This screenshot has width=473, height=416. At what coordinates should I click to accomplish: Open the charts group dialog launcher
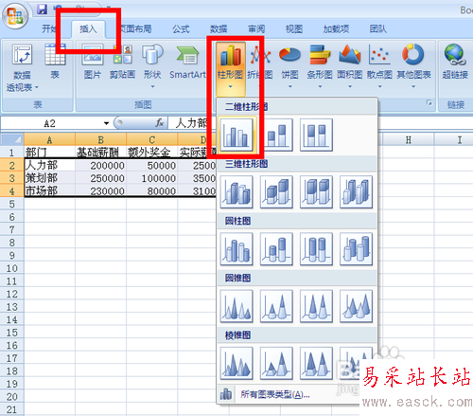coord(429,102)
